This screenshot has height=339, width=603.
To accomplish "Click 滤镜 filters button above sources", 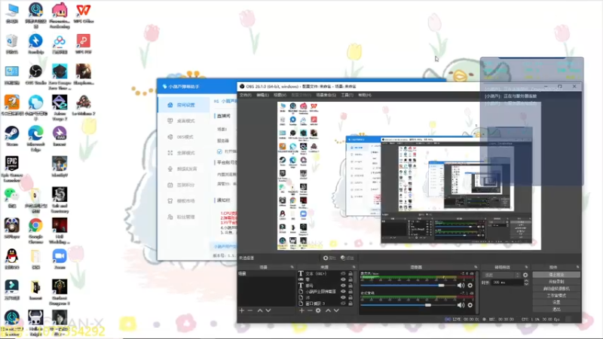I will [x=347, y=258].
